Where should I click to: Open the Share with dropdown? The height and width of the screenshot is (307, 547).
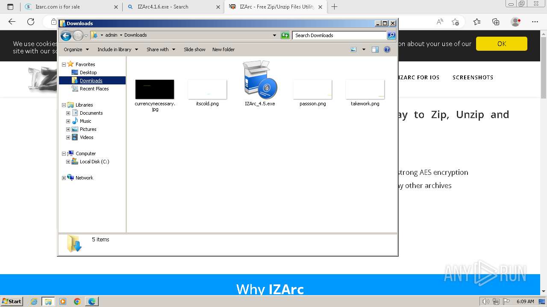(161, 49)
